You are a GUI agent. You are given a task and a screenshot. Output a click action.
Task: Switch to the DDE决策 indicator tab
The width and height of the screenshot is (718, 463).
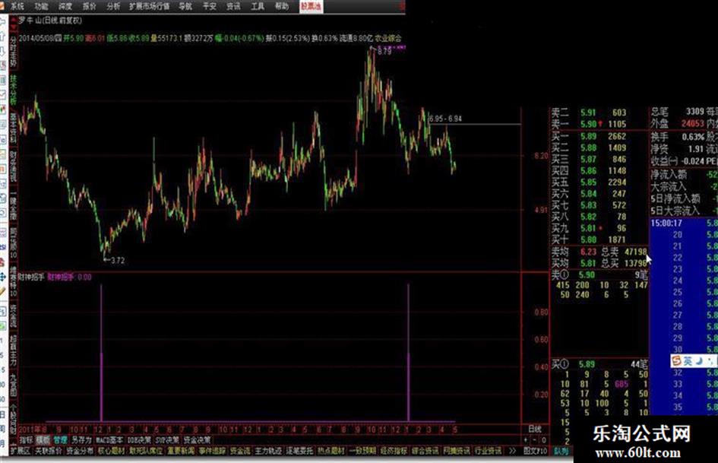(x=138, y=439)
